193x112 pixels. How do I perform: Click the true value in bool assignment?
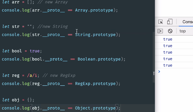click(35, 51)
